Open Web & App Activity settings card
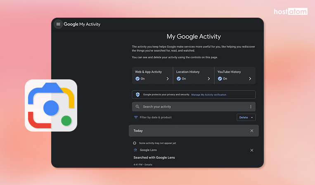 pos(152,75)
